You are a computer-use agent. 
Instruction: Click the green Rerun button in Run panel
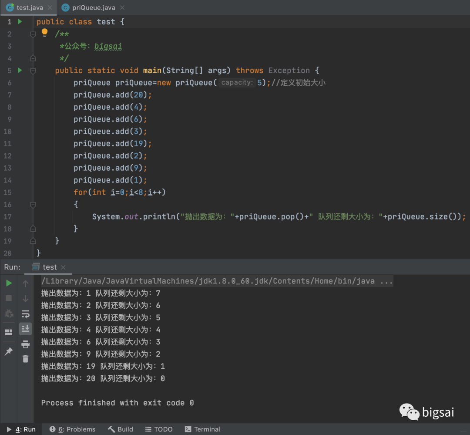point(9,283)
